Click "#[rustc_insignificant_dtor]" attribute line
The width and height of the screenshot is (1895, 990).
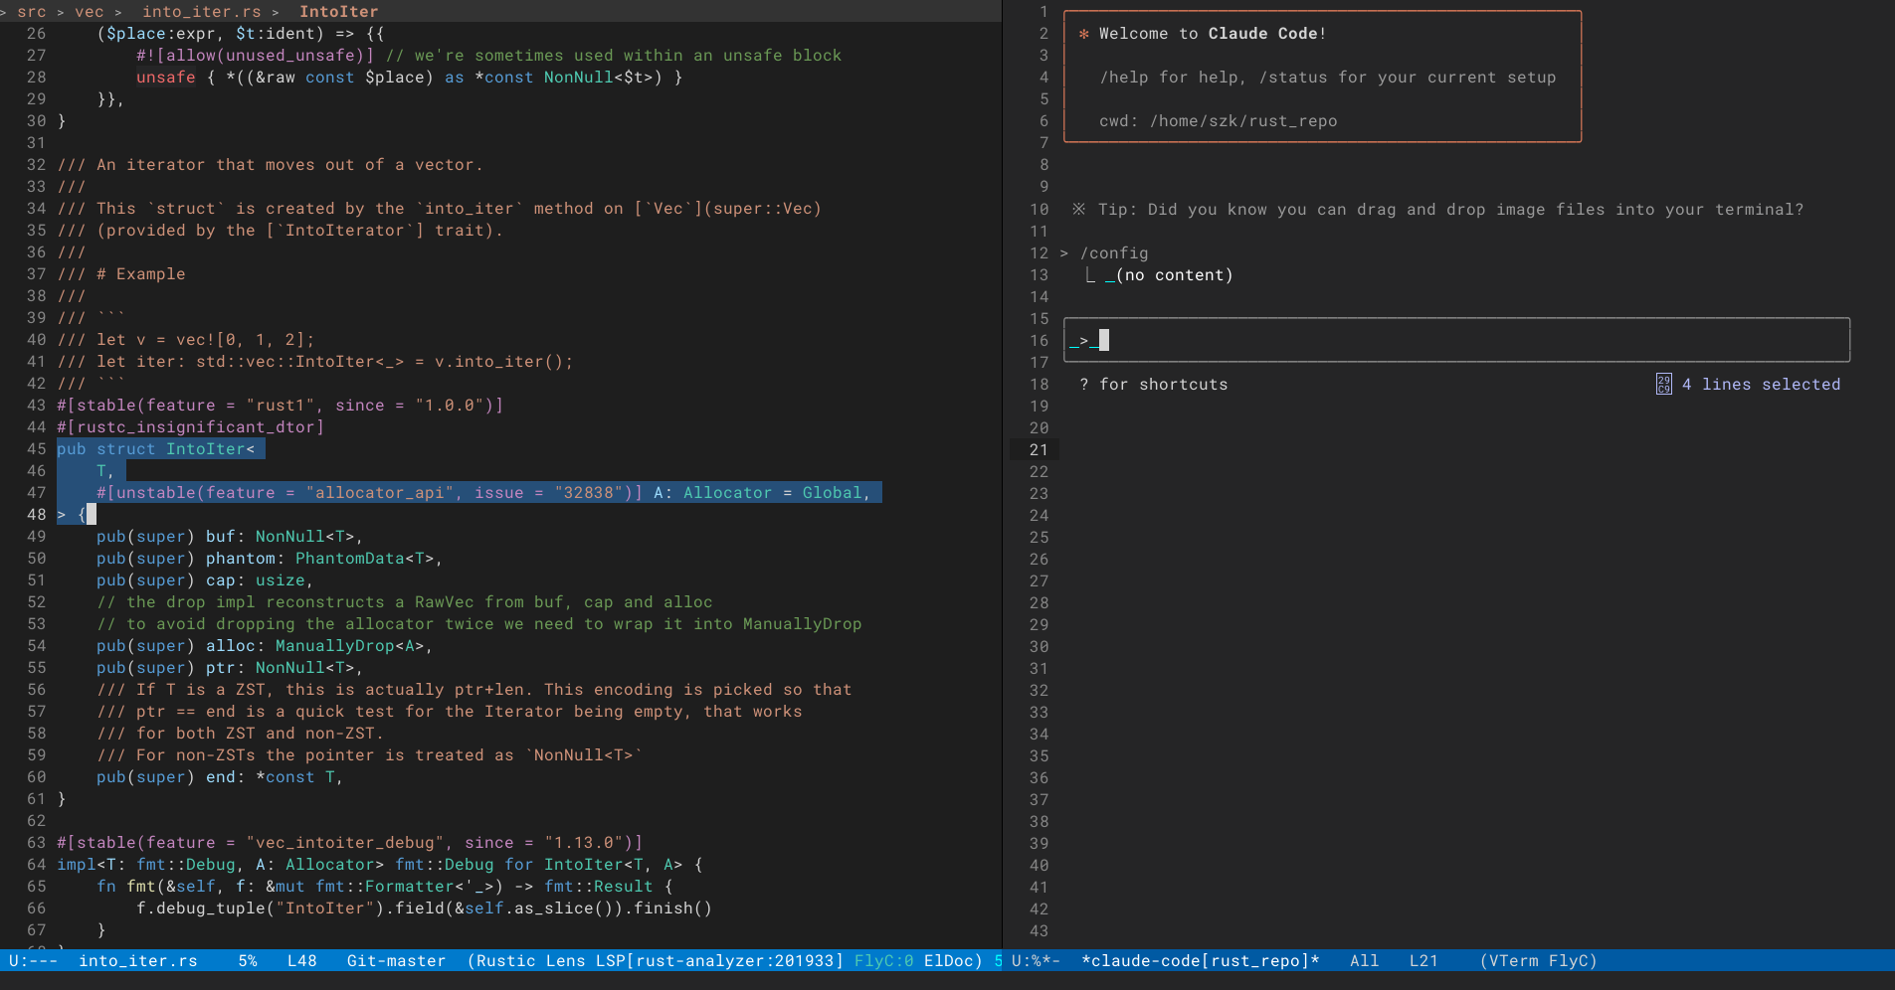(191, 427)
